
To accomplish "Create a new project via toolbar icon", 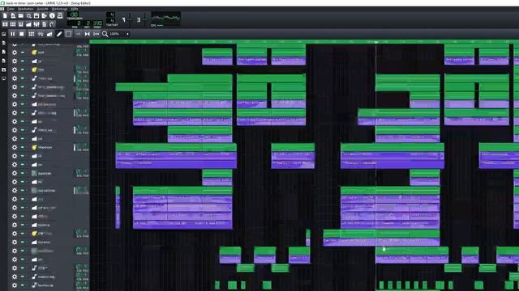I will (5, 15).
